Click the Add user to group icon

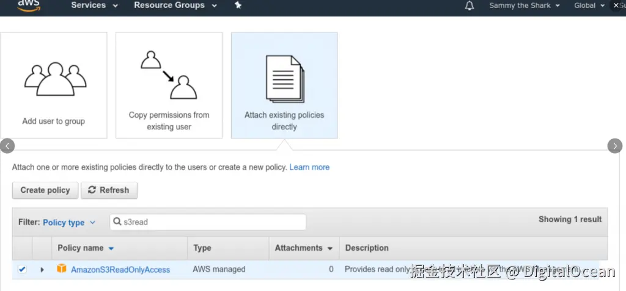coord(54,78)
